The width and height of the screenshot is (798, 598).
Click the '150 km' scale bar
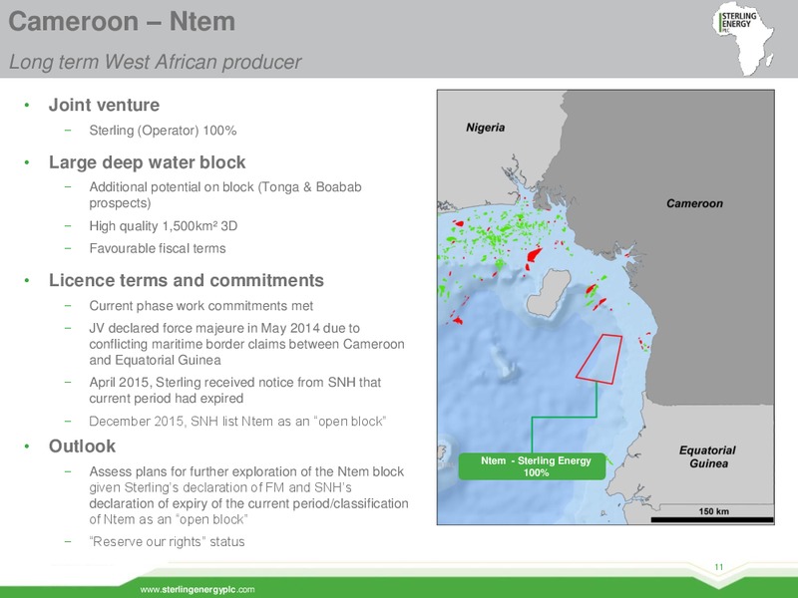click(712, 514)
